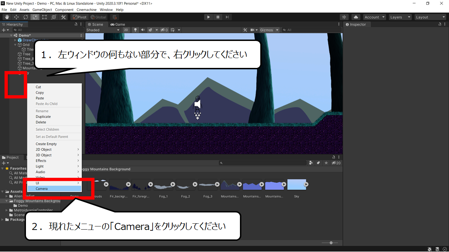Click the Project search by label icon
The width and height of the screenshot is (449, 252).
319,163
